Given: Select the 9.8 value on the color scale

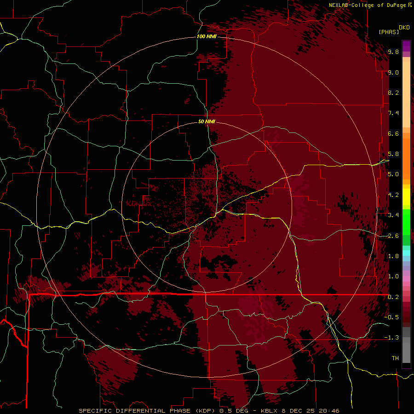Looking at the screenshot, I should 393,52.
